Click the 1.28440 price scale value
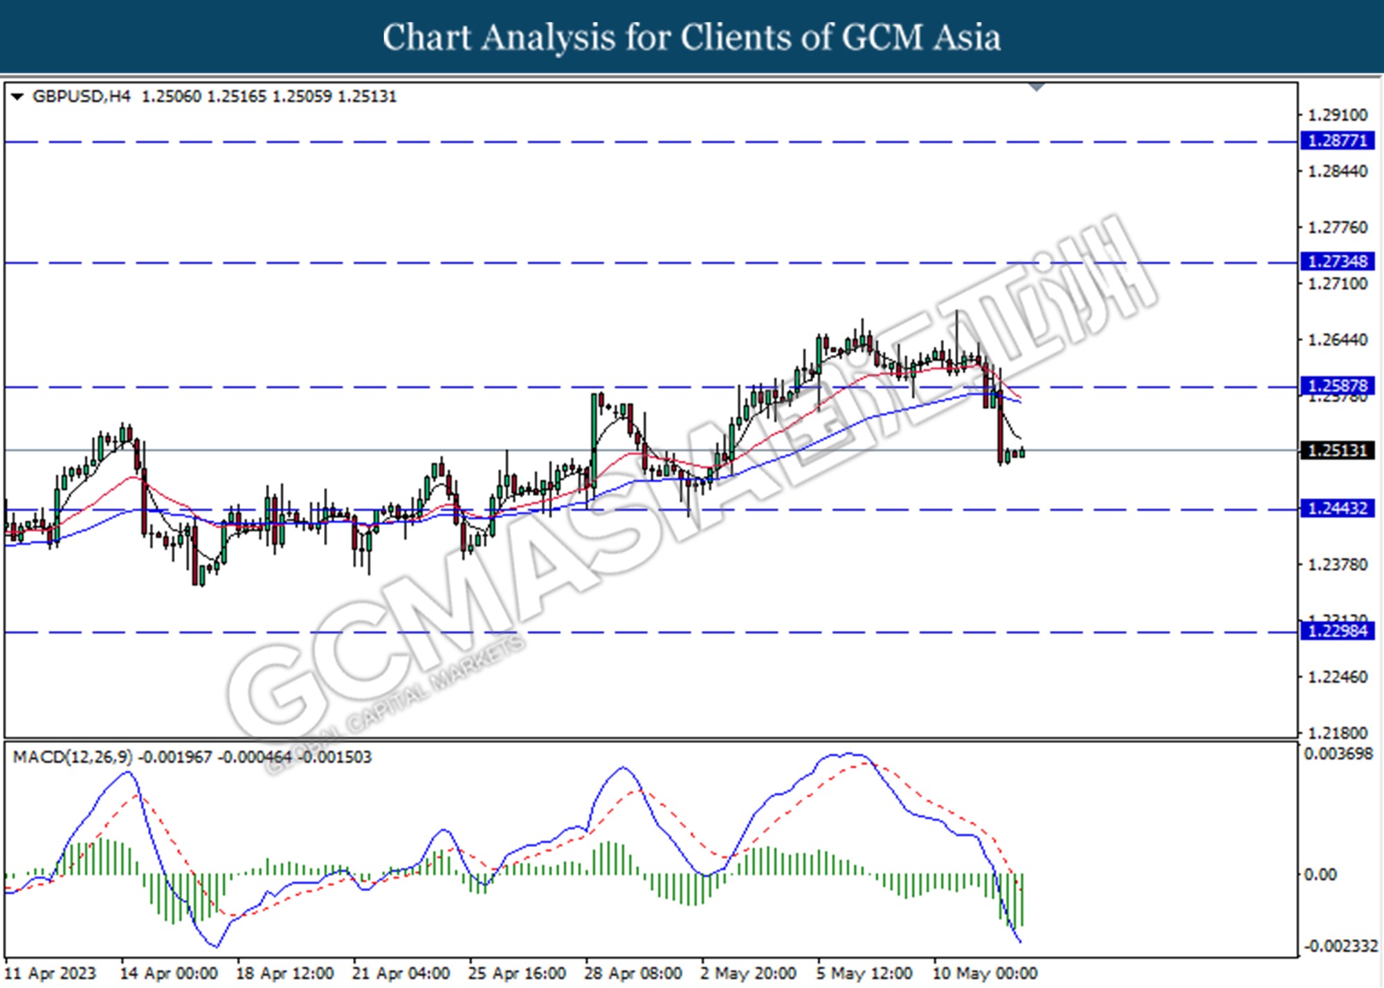Viewport: 1384px width, 988px height. point(1338,171)
